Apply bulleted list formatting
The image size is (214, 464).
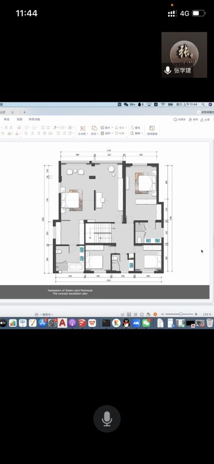coord(27,128)
